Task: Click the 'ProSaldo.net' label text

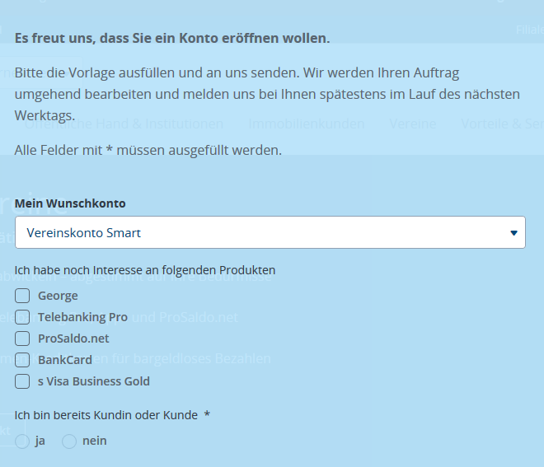Action: pos(73,339)
